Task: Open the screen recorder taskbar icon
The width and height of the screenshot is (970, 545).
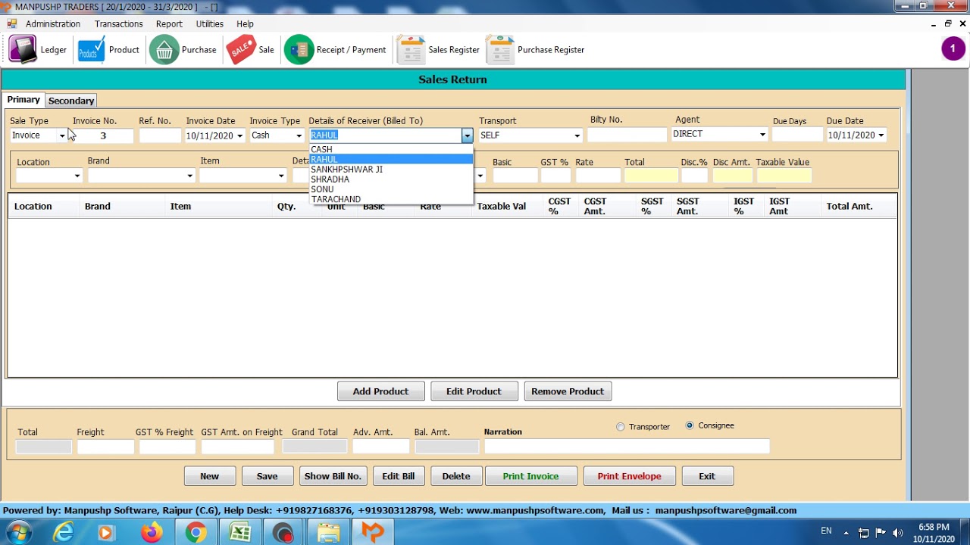Action: point(283,533)
